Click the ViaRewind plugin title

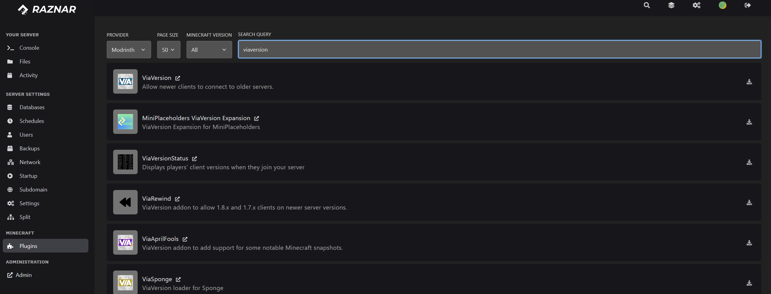pos(157,199)
